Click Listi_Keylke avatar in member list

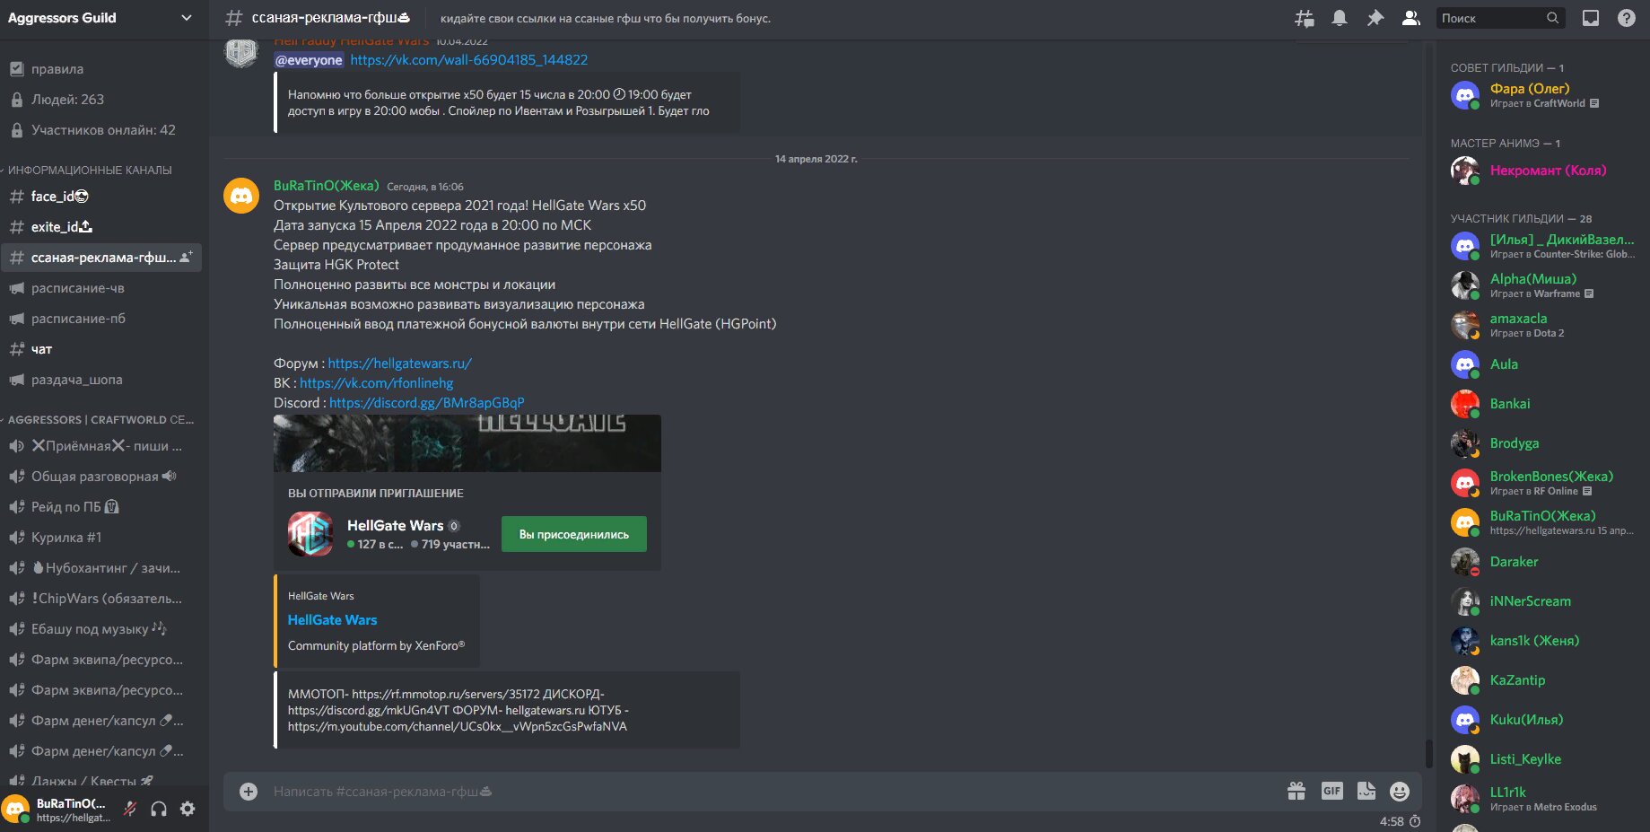tap(1465, 759)
